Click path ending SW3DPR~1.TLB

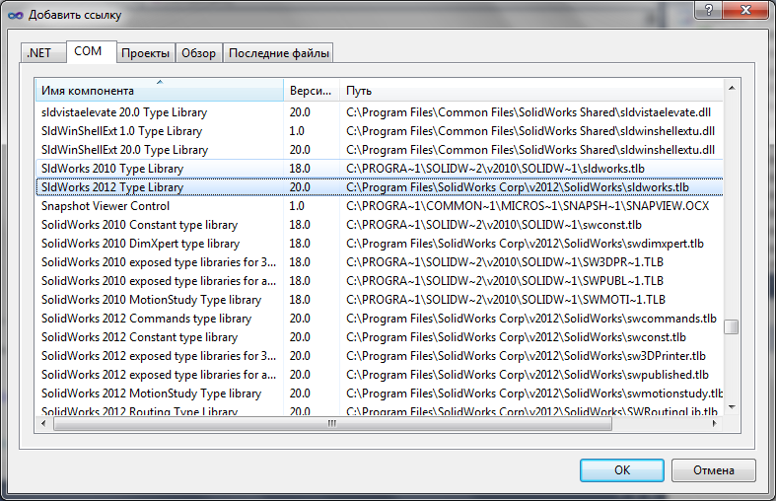[505, 262]
